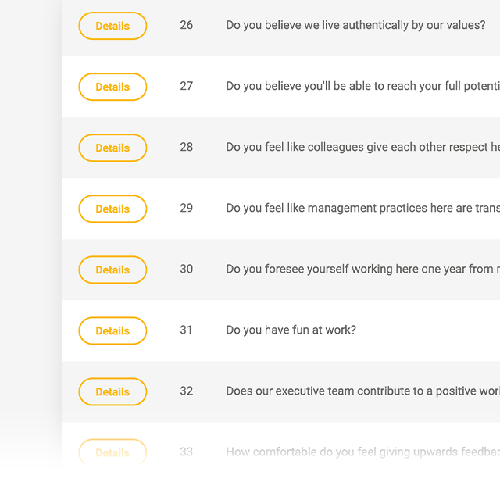The image size is (500, 500).
Task: Select the 'reach your full potential' question row
Action: pyautogui.click(x=362, y=86)
